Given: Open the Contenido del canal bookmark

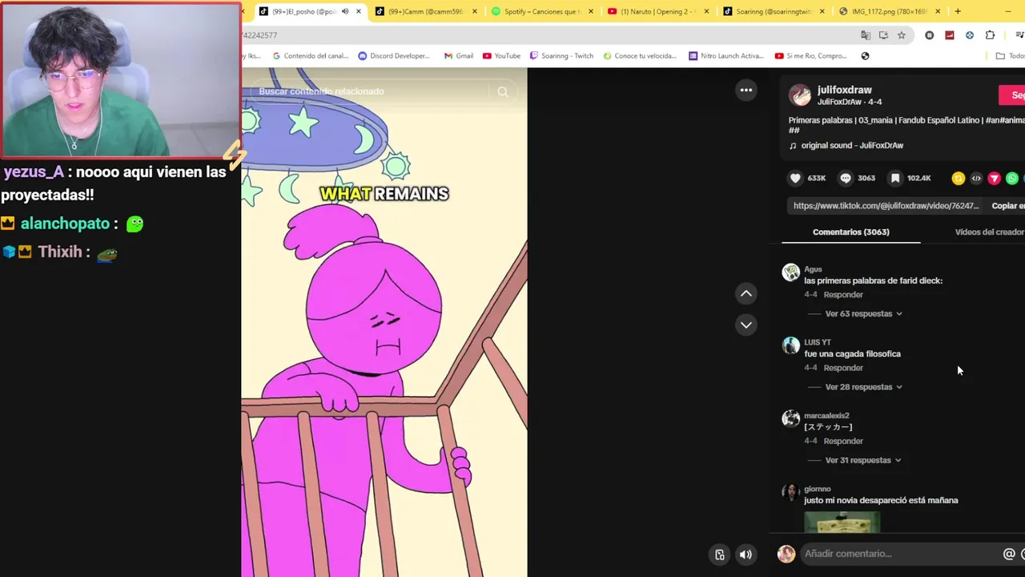Looking at the screenshot, I should [x=311, y=56].
